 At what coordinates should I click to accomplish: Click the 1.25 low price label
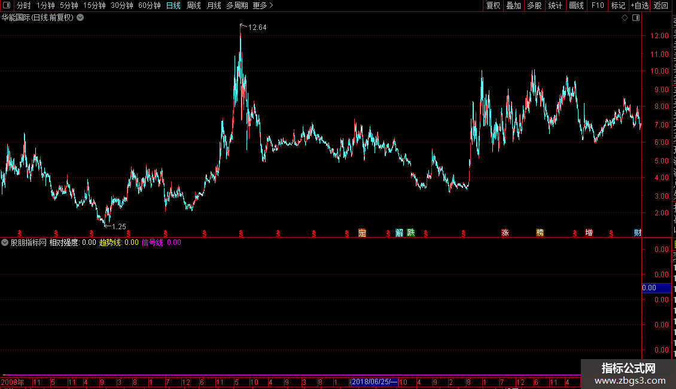(119, 227)
